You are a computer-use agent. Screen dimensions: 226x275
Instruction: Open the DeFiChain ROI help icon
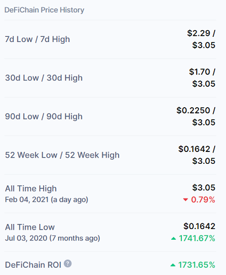pos(68,264)
